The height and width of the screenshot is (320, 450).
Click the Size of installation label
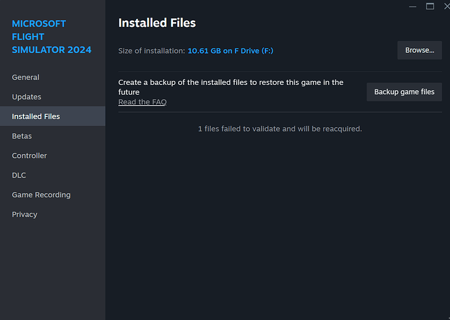coord(151,50)
